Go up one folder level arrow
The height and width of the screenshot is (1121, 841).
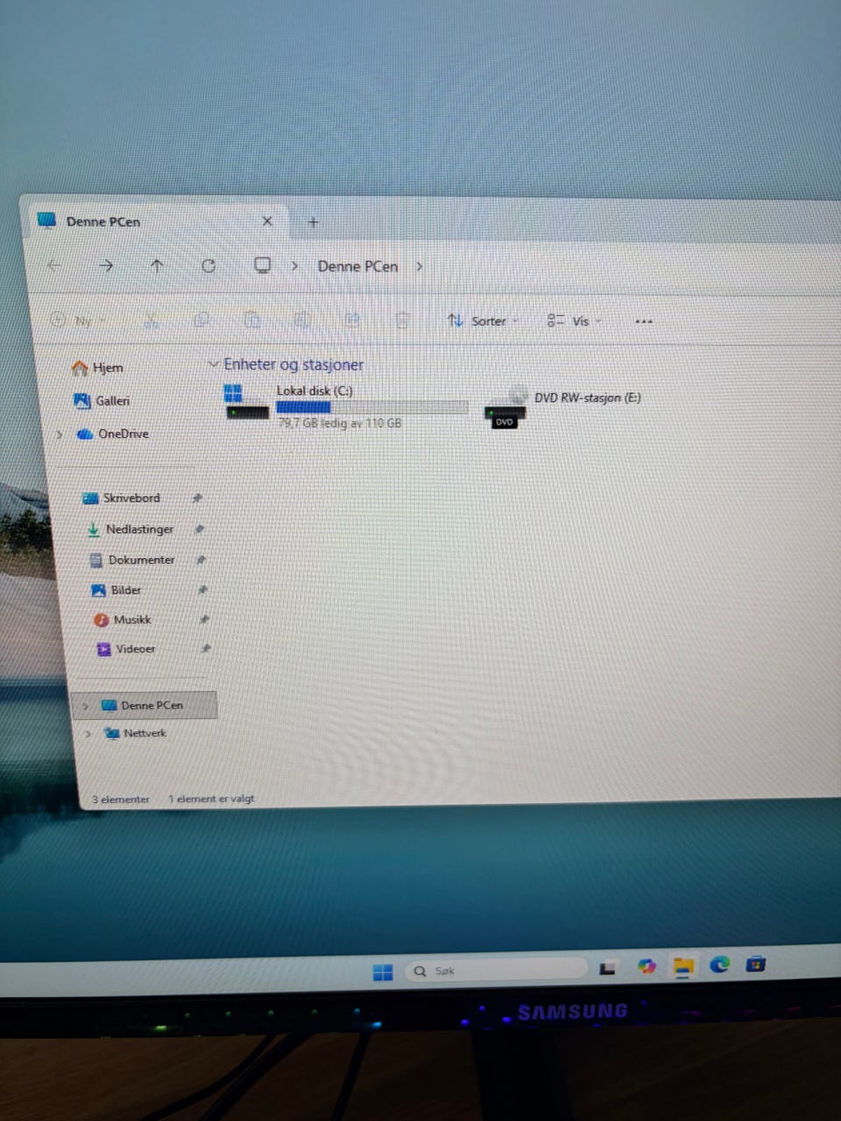(157, 265)
